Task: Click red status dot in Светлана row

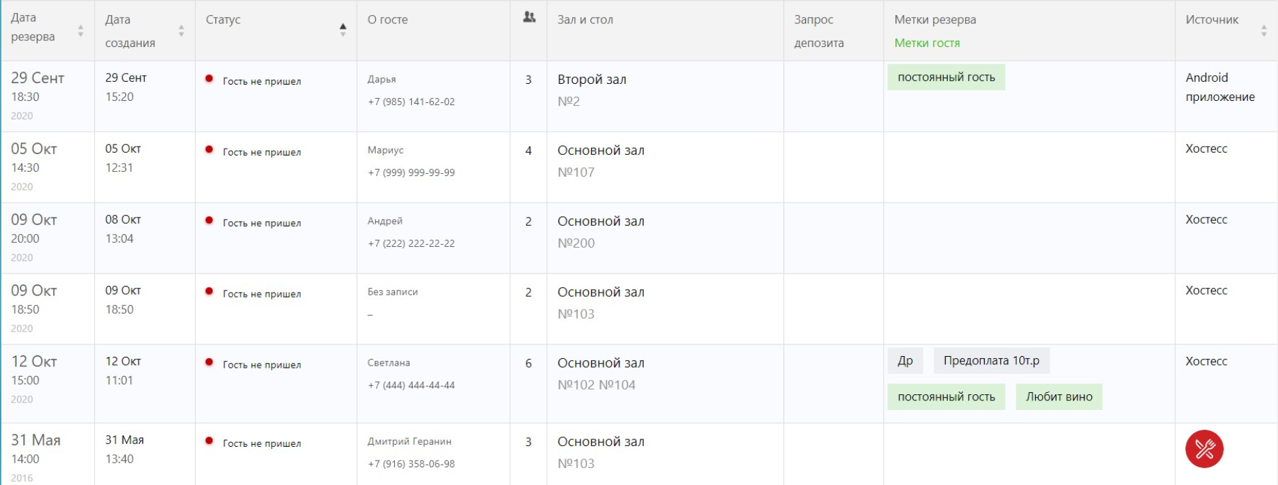Action: coord(209,362)
